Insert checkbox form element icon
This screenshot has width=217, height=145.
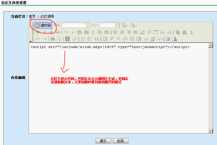112,39
